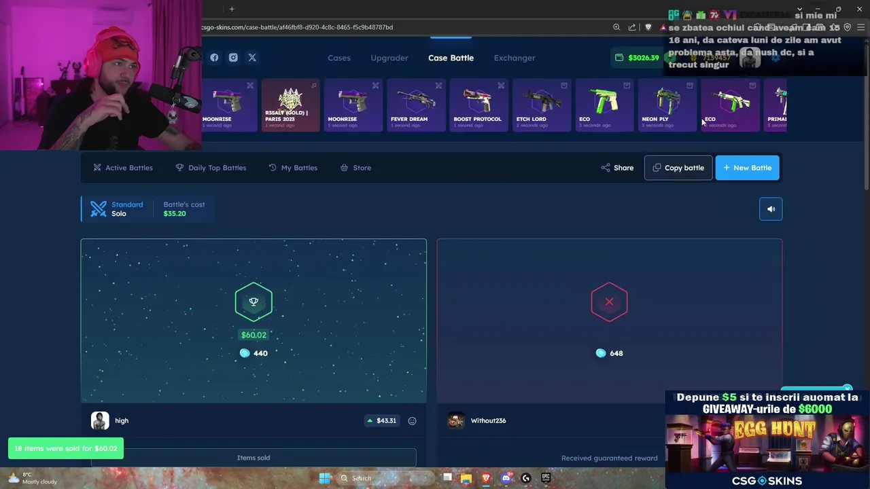
Task: Toggle the battle sound speaker button
Action: (771, 209)
